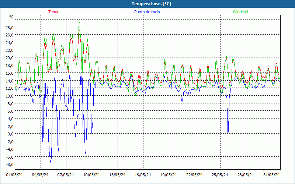This screenshot has width=295, height=184.
Task: Click the '°C' unit label on axis
Action: (11, 17)
